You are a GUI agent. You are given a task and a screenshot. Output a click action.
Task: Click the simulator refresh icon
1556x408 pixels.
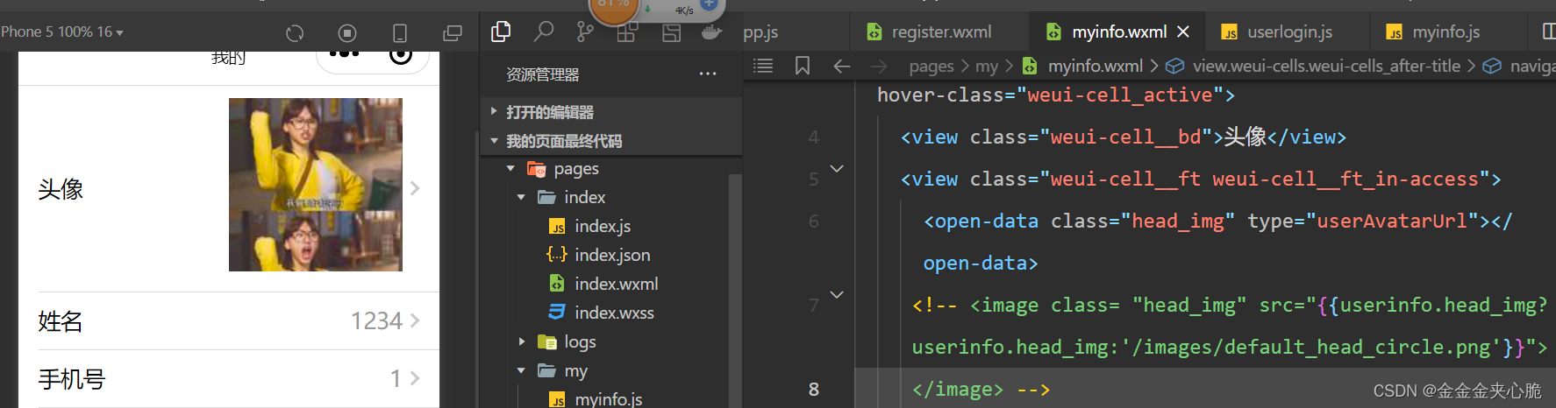coord(295,33)
